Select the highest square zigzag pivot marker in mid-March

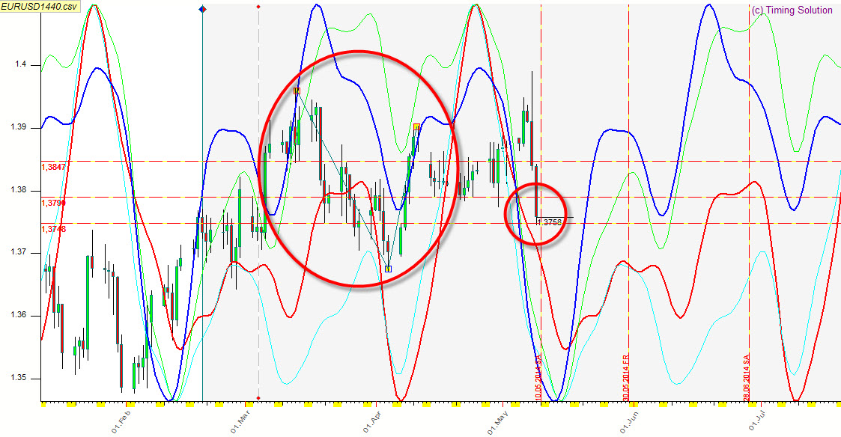(x=297, y=91)
